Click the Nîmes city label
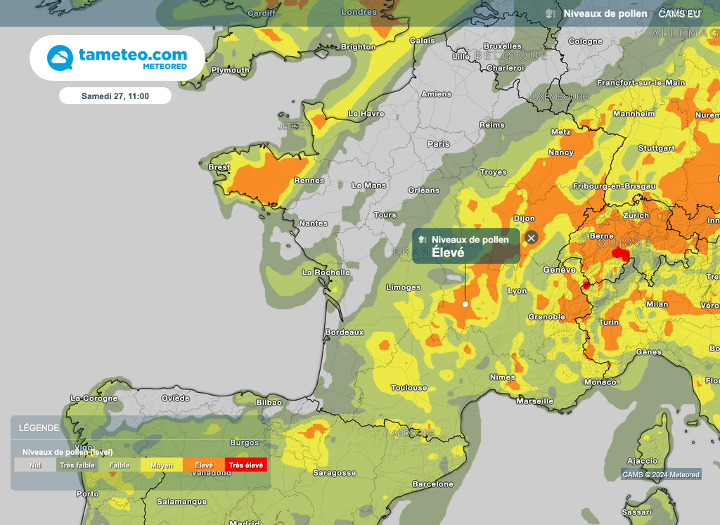The image size is (720, 525). click(x=502, y=377)
